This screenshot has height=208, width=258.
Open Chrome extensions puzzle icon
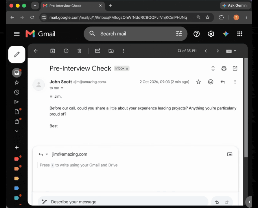coord(222,17)
